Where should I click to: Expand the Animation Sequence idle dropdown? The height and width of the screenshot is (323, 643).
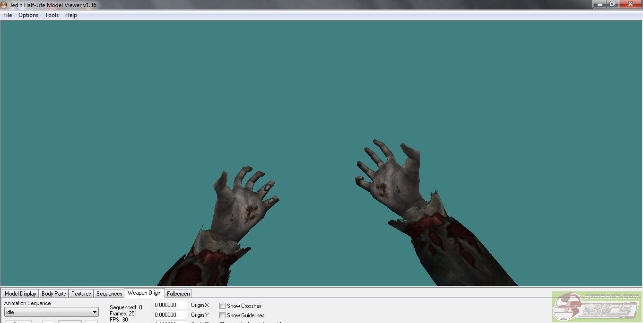tap(52, 312)
